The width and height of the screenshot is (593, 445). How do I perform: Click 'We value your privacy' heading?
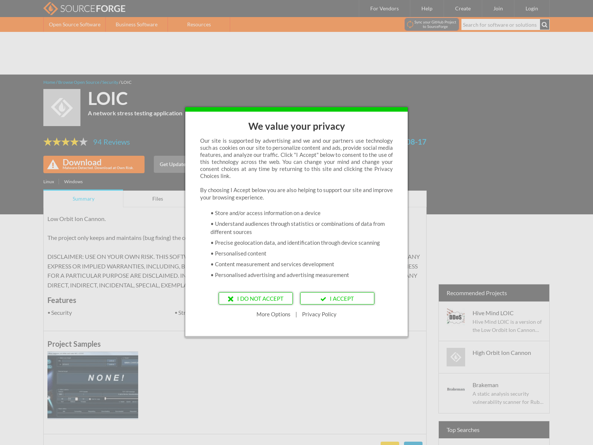pos(296,126)
